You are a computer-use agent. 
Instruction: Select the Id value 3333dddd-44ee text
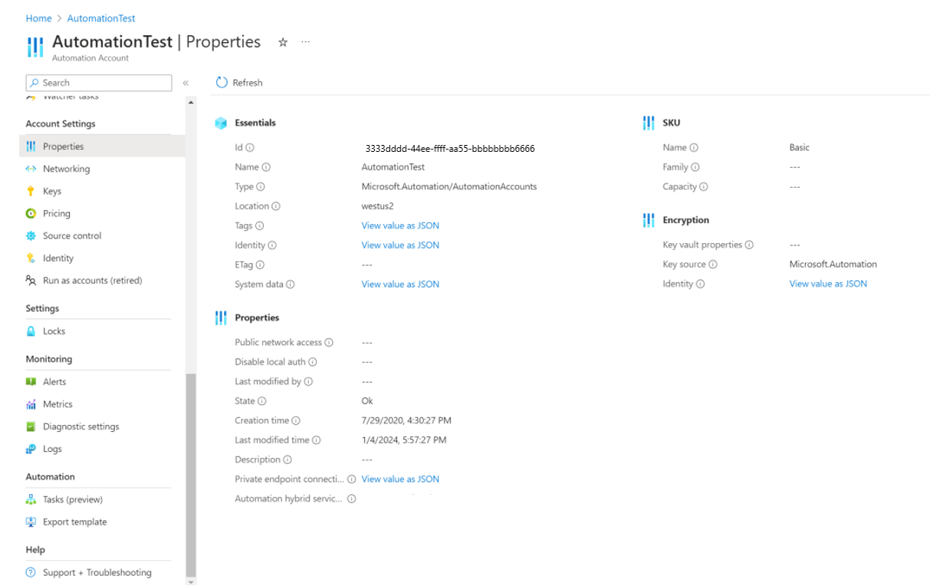click(450, 148)
